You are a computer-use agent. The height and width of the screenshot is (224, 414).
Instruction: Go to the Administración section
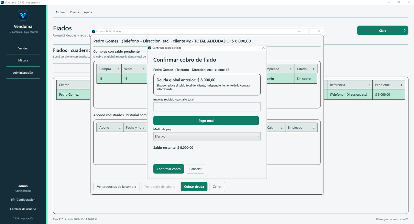tap(23, 73)
